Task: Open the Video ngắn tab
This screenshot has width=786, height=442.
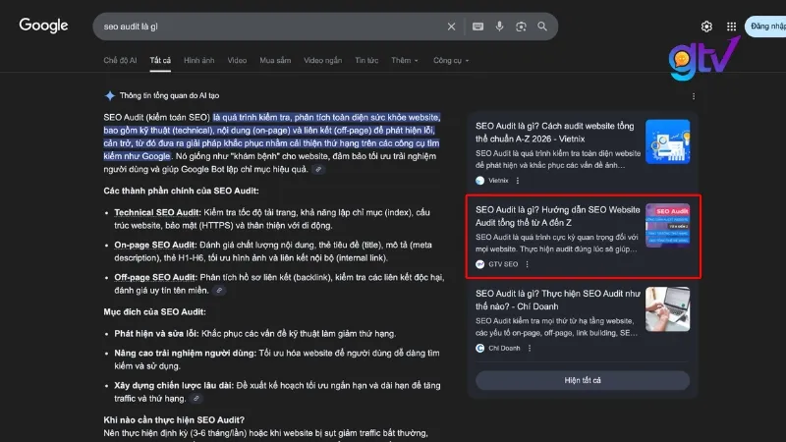Action: [323, 60]
